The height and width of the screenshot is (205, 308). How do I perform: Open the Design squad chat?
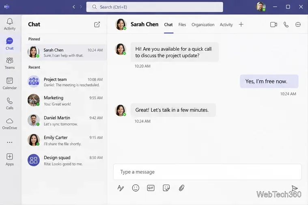[65, 160]
